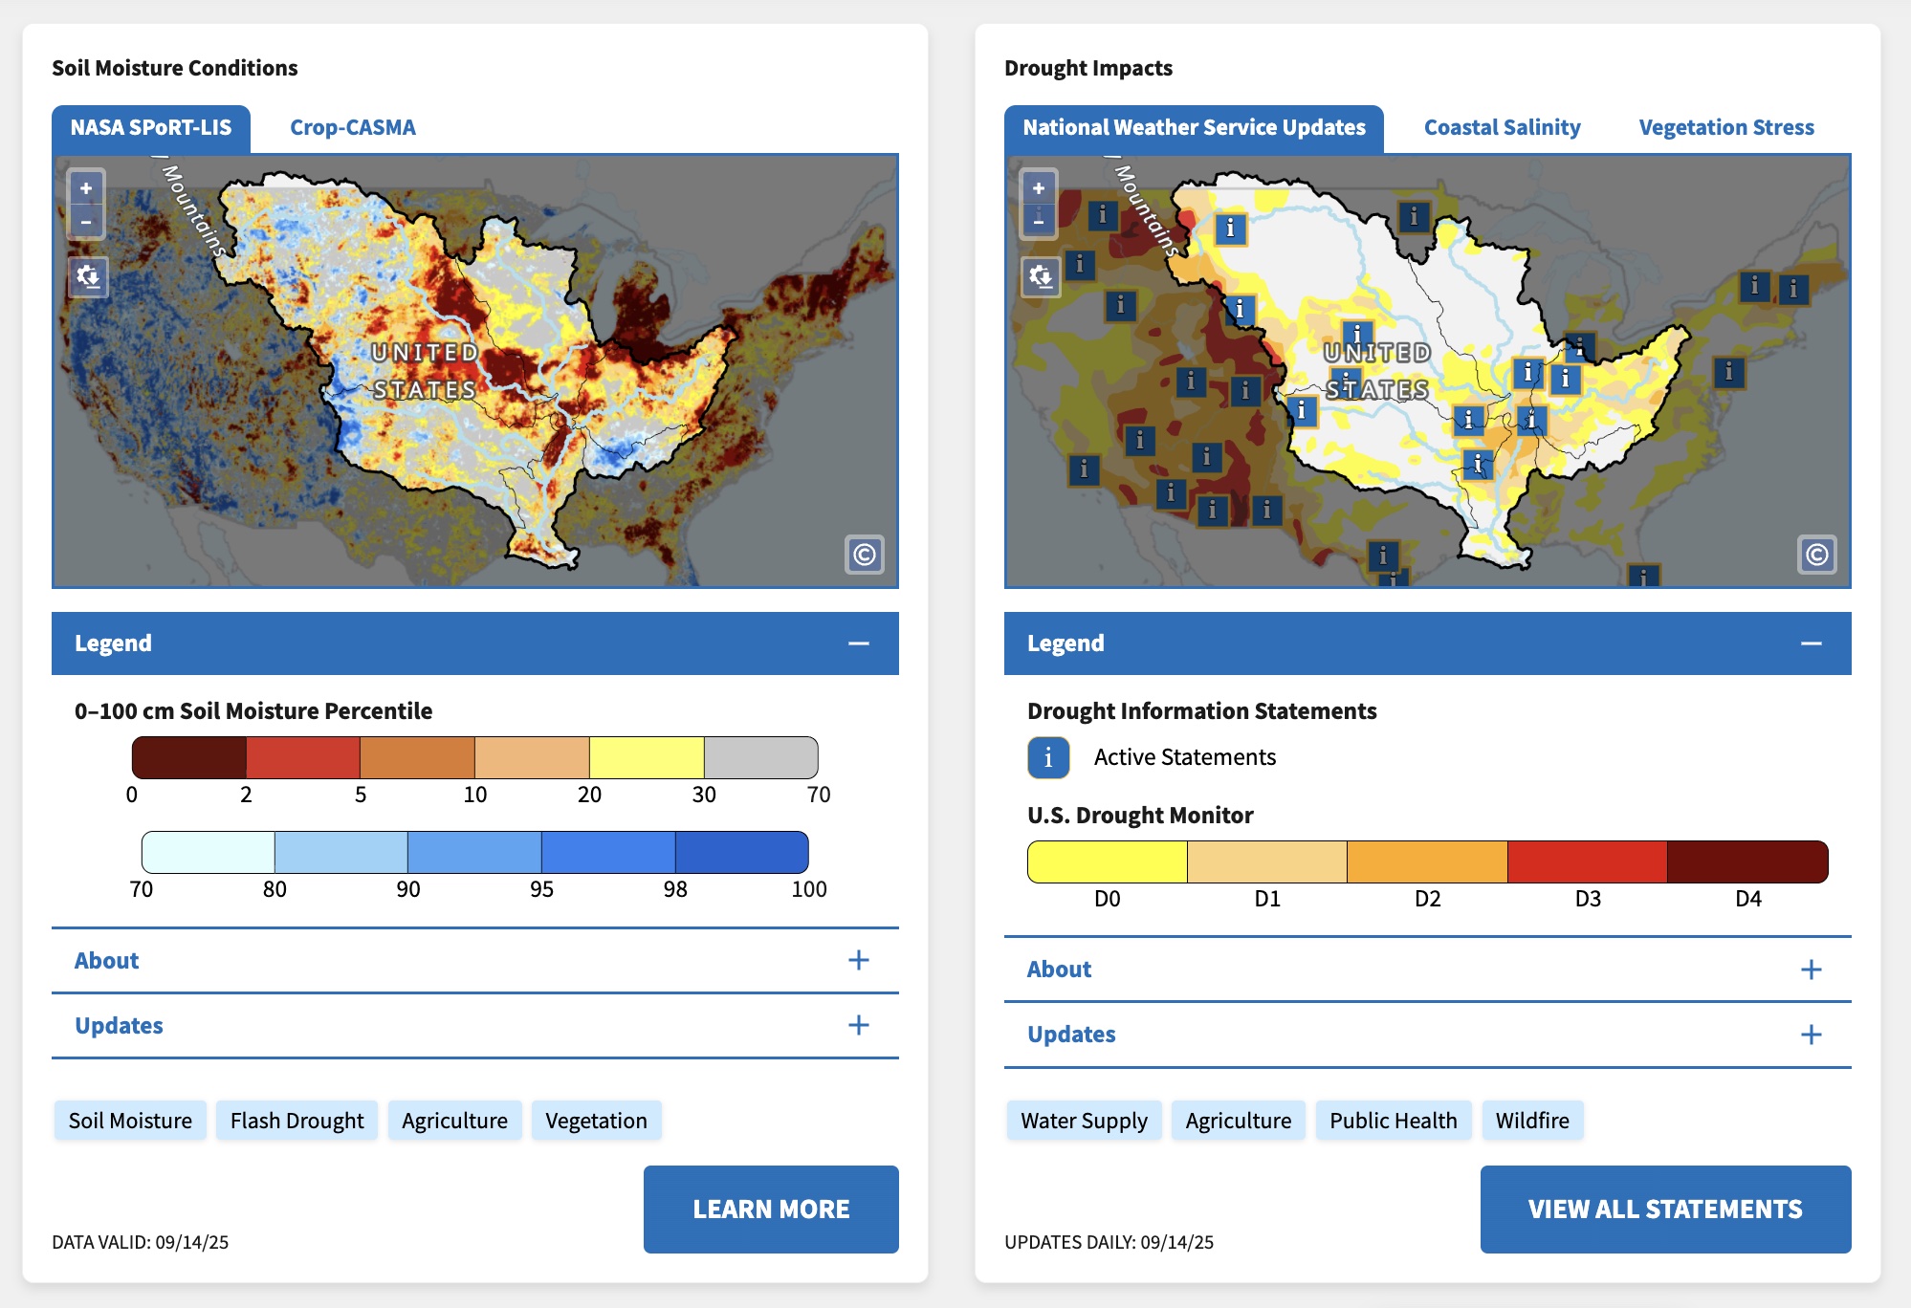Expand Updates section under Soil Moisture
Image resolution: width=1911 pixels, height=1308 pixels.
[858, 1025]
